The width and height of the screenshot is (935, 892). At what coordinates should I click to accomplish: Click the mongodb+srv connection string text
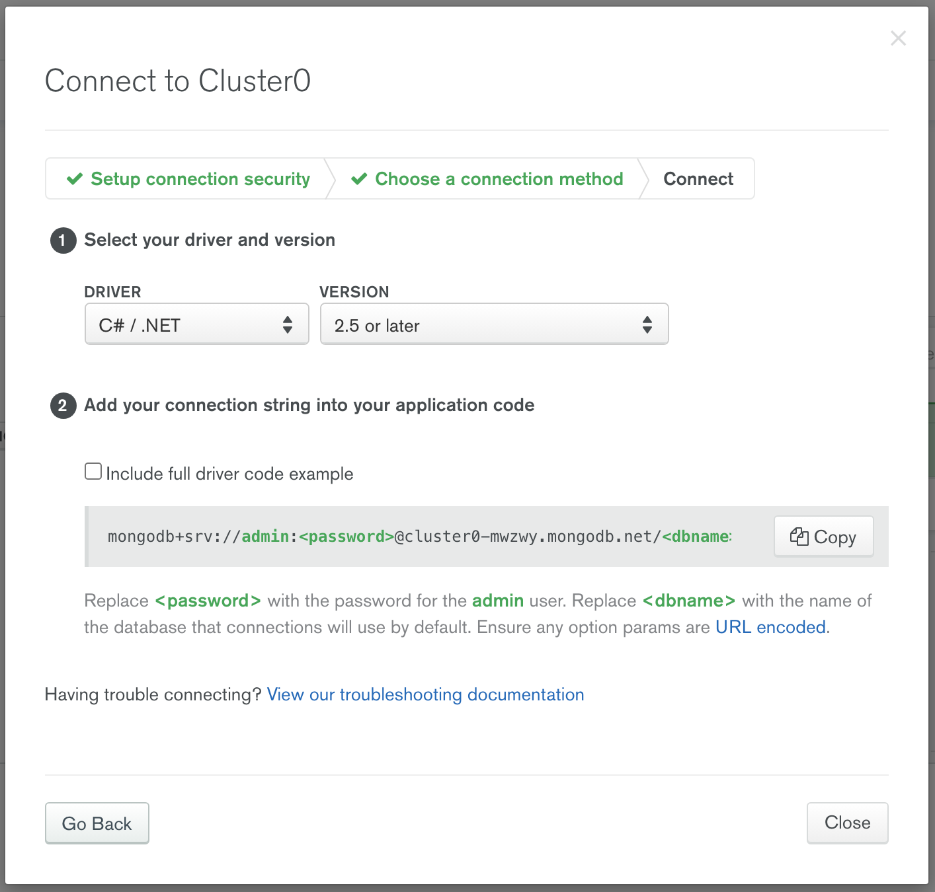[x=419, y=537]
